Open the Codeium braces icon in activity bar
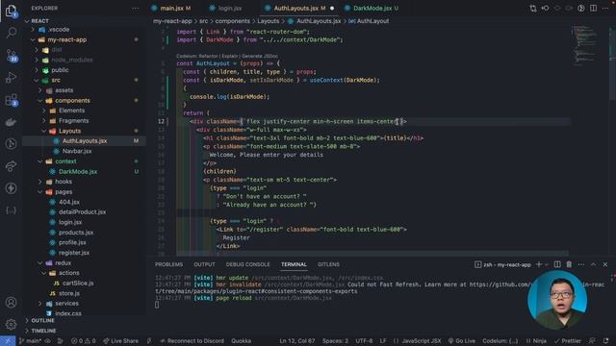Viewport: 616px width, 346px height. 11,210
